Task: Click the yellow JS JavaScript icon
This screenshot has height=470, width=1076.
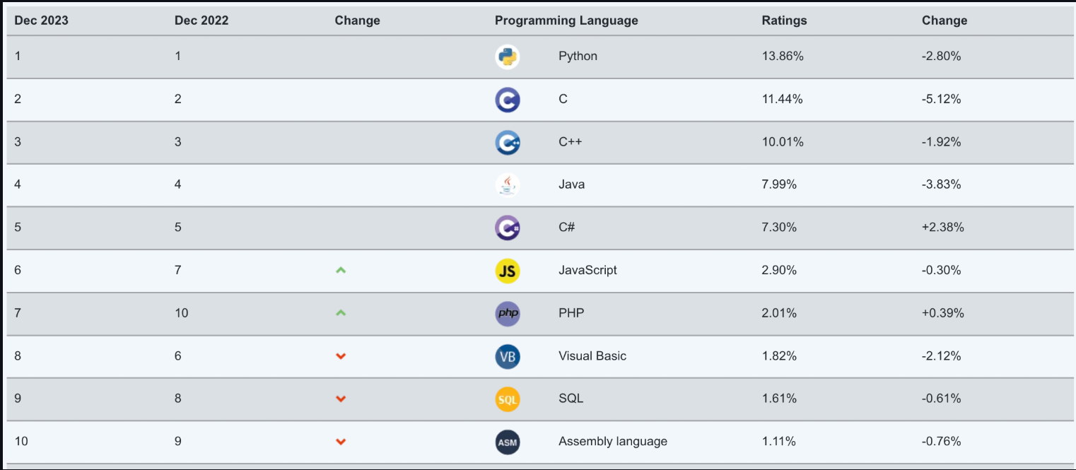Action: point(507,271)
